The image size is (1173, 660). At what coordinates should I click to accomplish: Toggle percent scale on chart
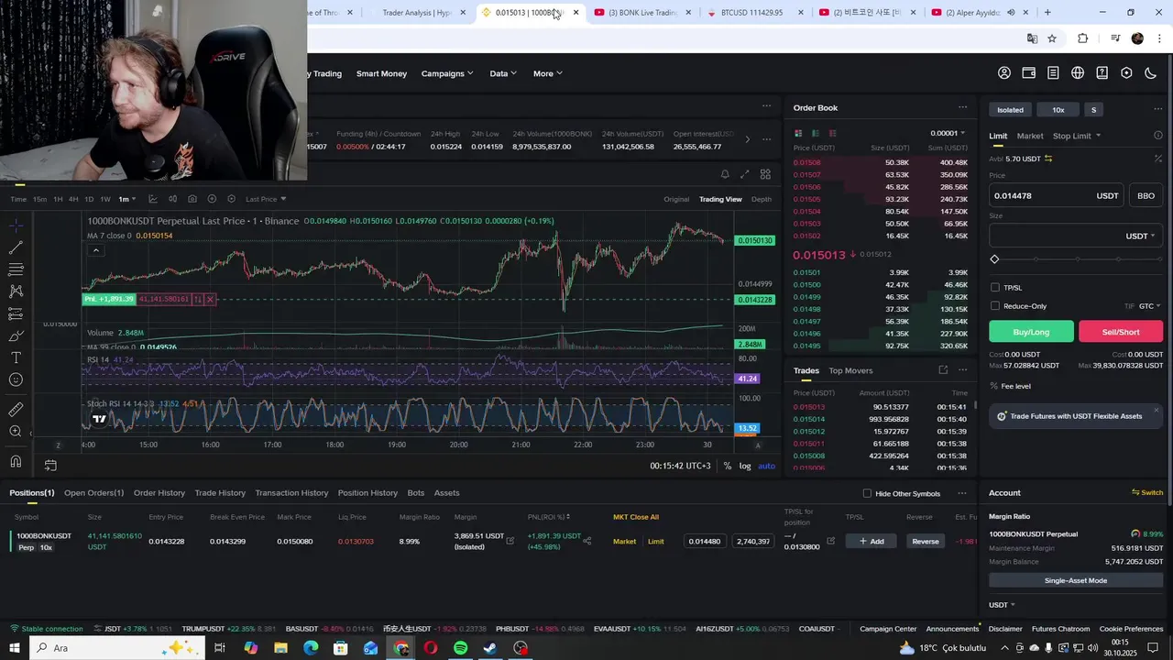tap(728, 466)
